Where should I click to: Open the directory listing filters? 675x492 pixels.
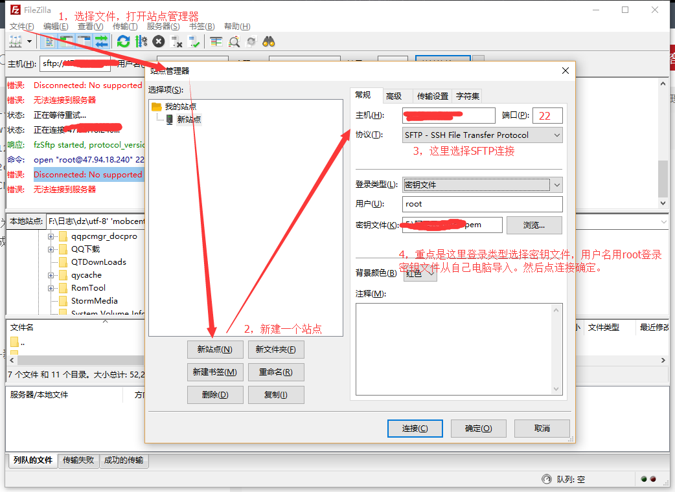tap(216, 41)
